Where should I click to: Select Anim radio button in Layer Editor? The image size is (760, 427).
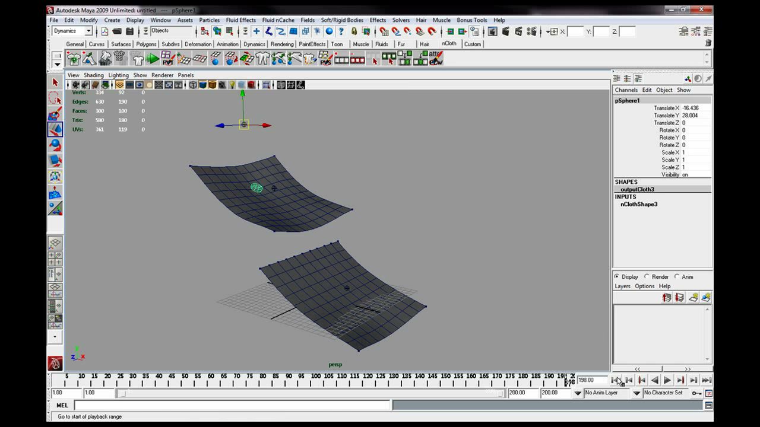pos(676,276)
